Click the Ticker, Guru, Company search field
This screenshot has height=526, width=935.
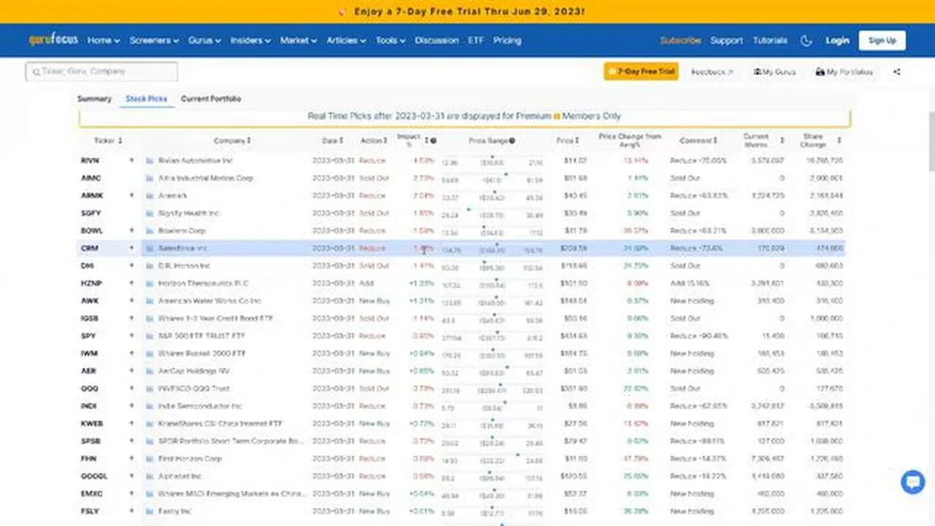click(102, 72)
